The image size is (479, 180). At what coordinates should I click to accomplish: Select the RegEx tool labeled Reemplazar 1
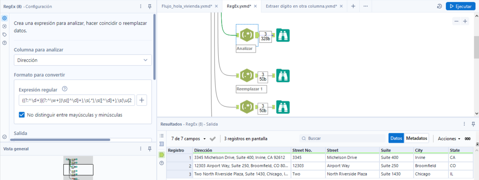click(247, 75)
